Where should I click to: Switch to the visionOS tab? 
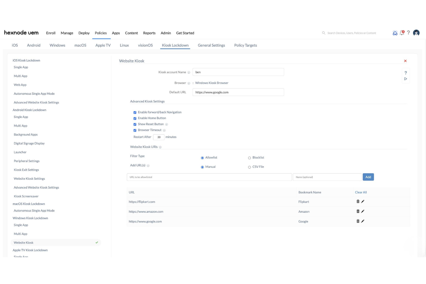pos(145,45)
